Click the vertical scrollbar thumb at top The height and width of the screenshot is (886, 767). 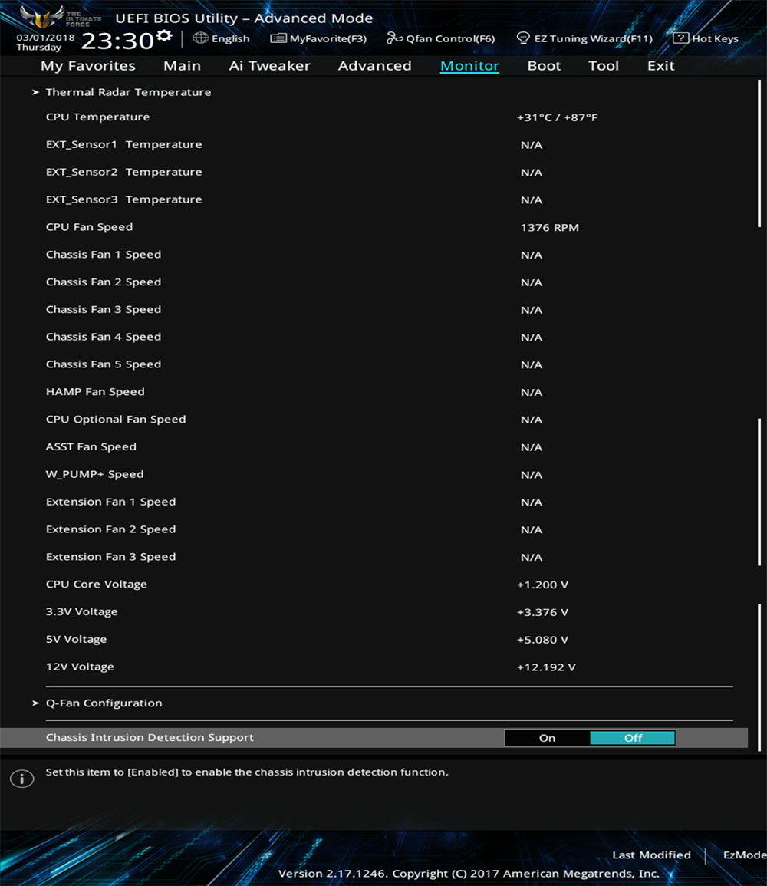tap(759, 153)
